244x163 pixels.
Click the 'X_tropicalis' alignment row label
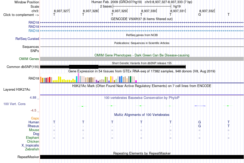(x=30, y=145)
